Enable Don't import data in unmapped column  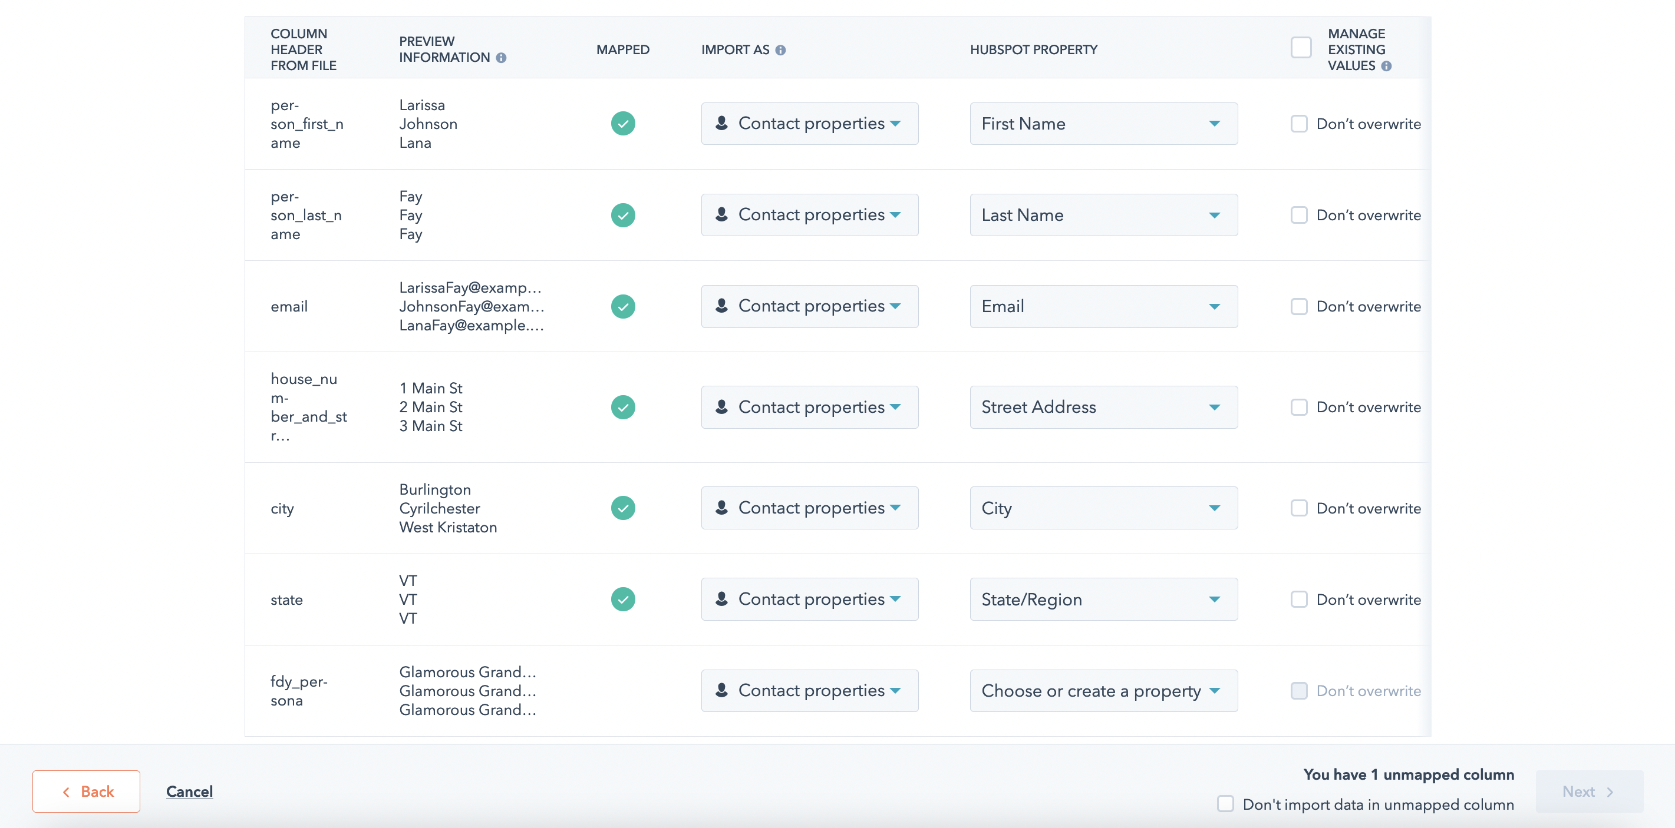coord(1226,804)
